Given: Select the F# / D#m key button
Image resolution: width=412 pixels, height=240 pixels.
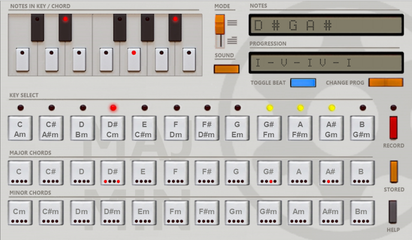Looking at the screenshot, I should [x=207, y=128].
